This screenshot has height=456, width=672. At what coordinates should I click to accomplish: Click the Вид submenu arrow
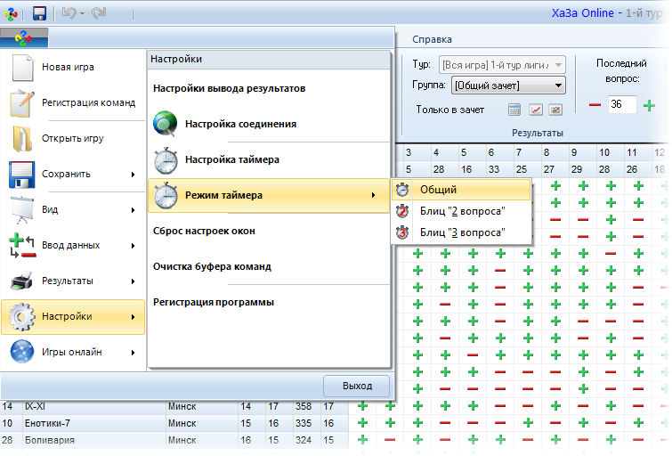pyautogui.click(x=134, y=210)
